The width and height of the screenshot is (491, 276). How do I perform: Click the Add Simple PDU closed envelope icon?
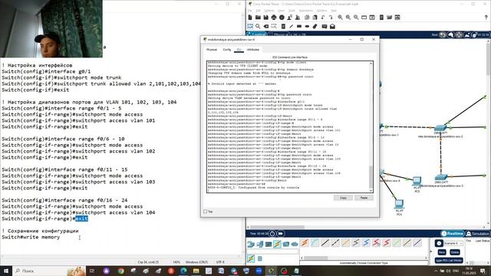(x=325, y=26)
